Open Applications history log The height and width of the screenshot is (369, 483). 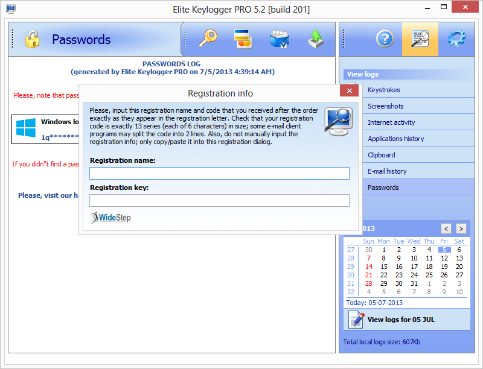pos(395,139)
